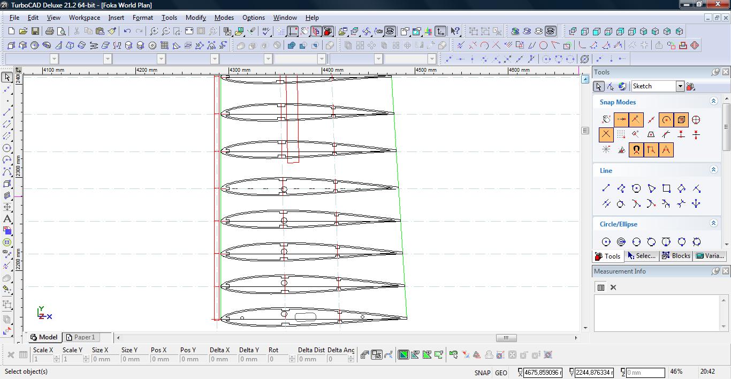Collapse the Snap Modes section
Viewport: 731px width, 379px height.
[713, 101]
